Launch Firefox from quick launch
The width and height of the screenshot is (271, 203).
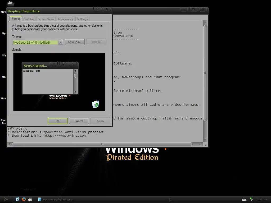tap(24, 199)
